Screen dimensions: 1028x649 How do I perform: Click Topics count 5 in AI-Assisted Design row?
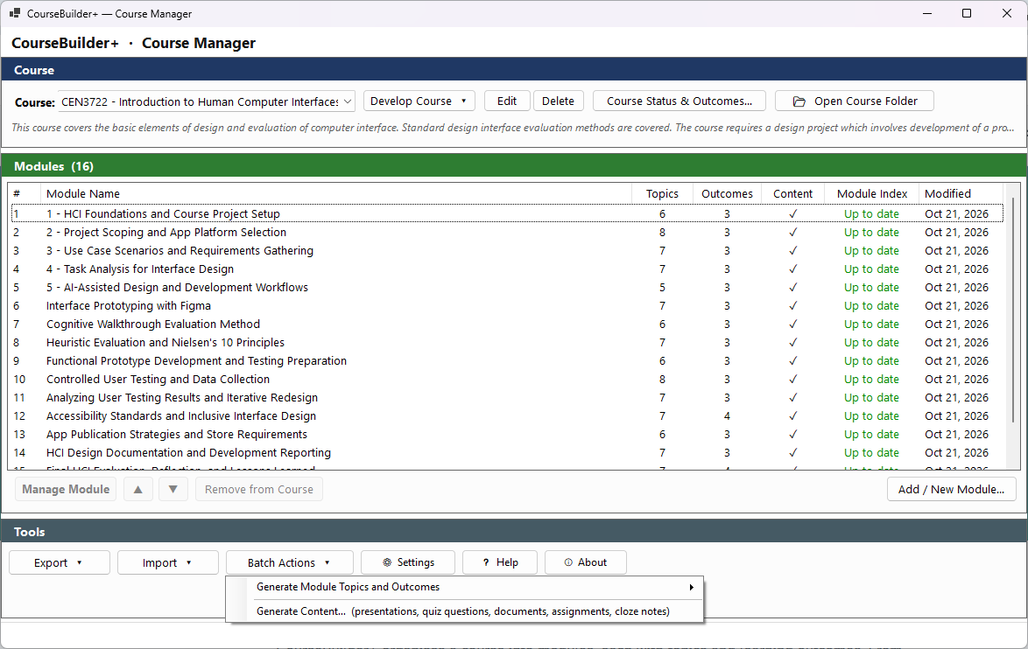(x=662, y=288)
